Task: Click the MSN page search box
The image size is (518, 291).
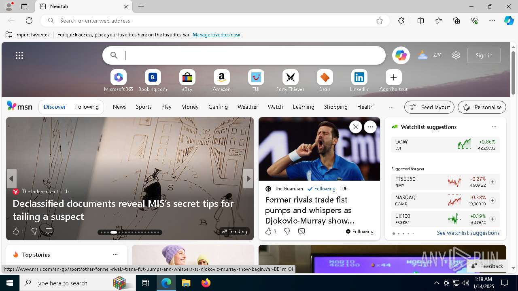Action: coord(244,55)
